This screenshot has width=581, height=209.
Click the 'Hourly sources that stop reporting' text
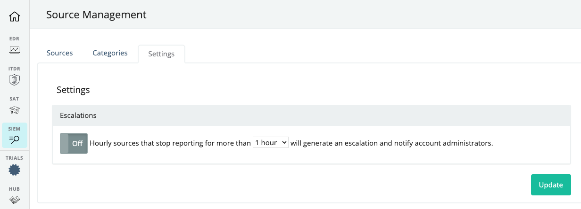170,143
